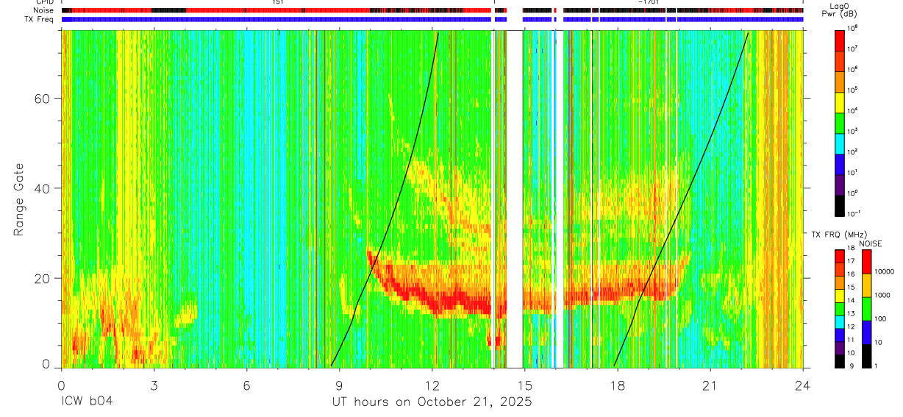Click the 'NOISE' legend title
Viewport: 903px width, 417px height.
[x=869, y=243]
